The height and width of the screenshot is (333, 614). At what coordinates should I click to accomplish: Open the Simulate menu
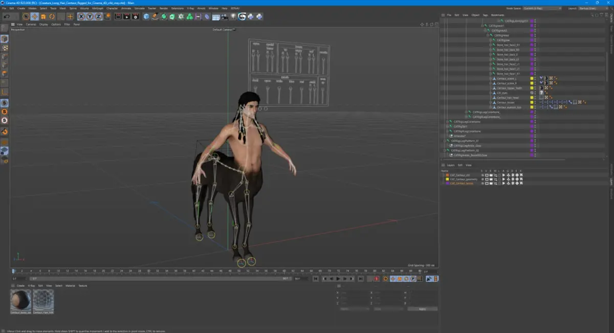coord(139,8)
